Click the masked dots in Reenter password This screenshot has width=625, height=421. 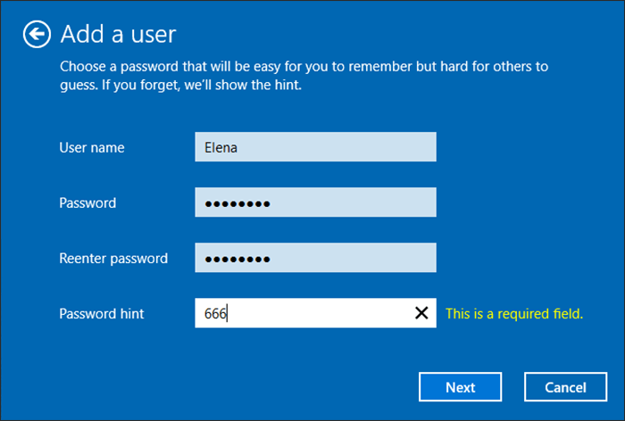pyautogui.click(x=237, y=259)
